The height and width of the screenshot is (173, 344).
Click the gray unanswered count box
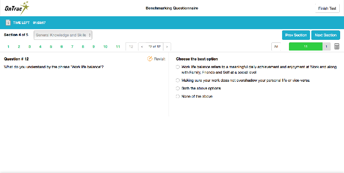326,46
